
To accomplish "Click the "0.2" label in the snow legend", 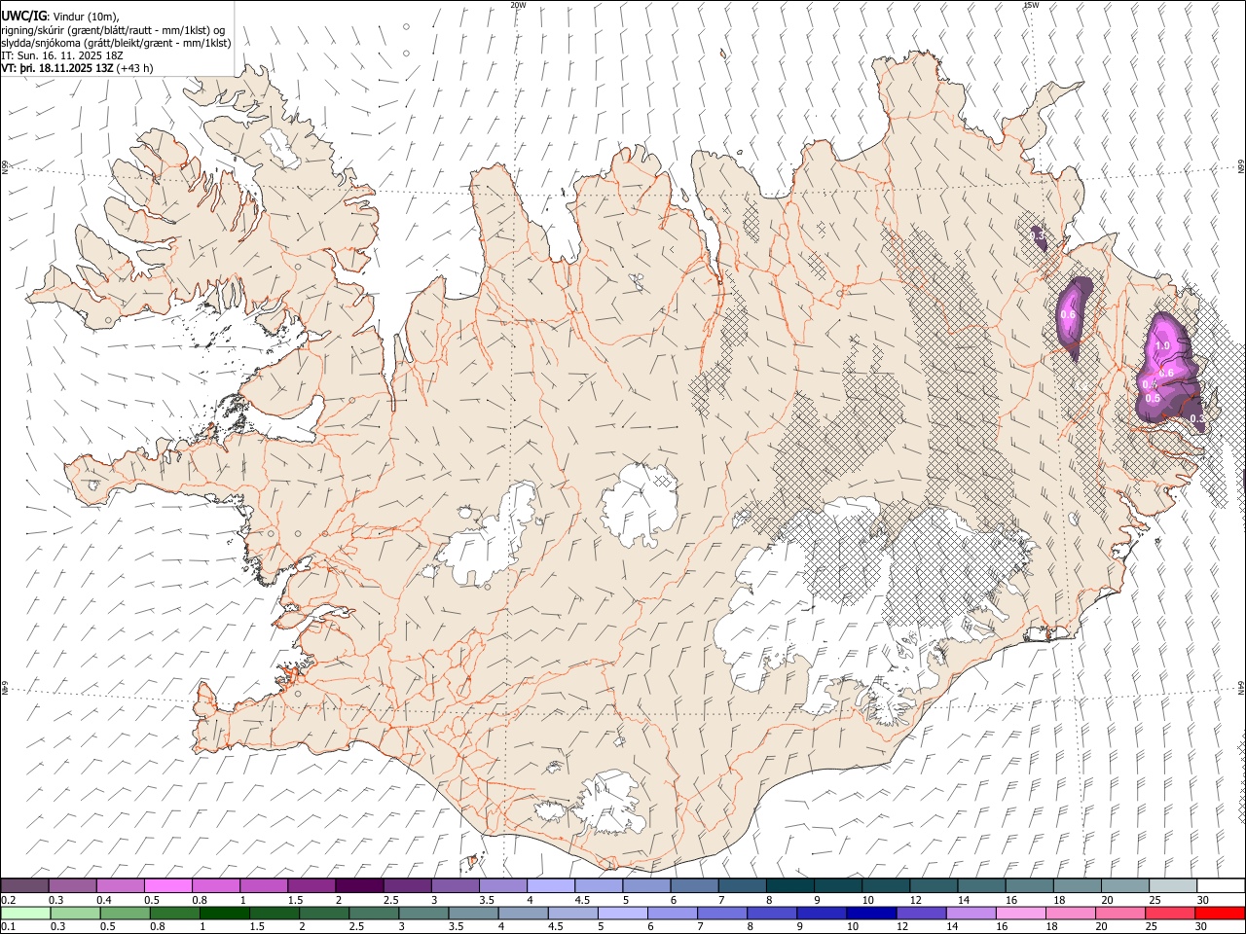I will click(9, 900).
